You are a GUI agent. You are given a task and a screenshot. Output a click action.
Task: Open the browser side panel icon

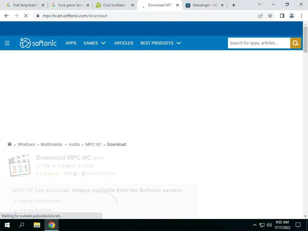click(x=282, y=16)
